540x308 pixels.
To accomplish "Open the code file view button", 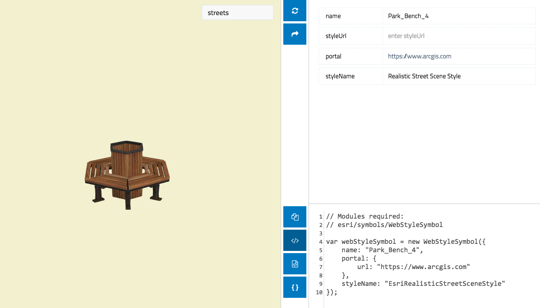I will (295, 264).
